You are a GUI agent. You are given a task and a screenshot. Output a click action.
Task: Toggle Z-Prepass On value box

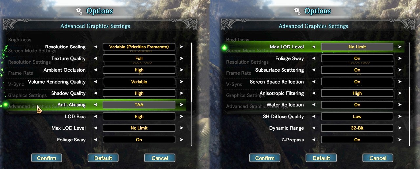357,140
